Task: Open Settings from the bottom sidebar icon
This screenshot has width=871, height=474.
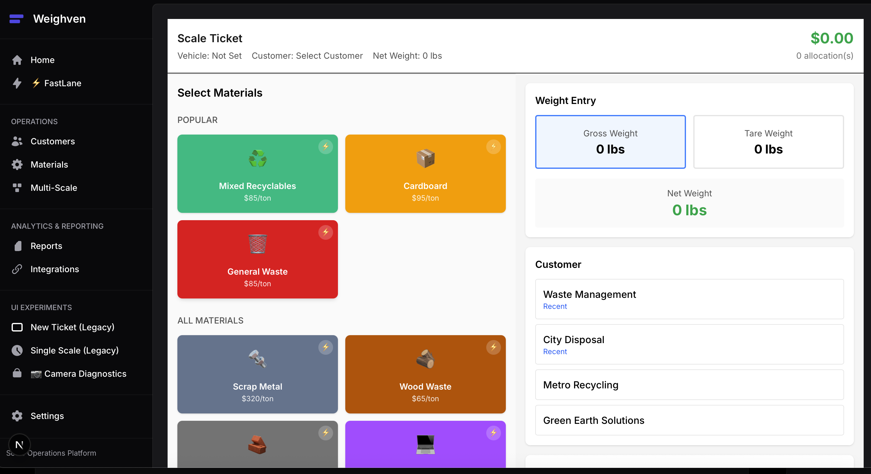Action: pyautogui.click(x=17, y=416)
